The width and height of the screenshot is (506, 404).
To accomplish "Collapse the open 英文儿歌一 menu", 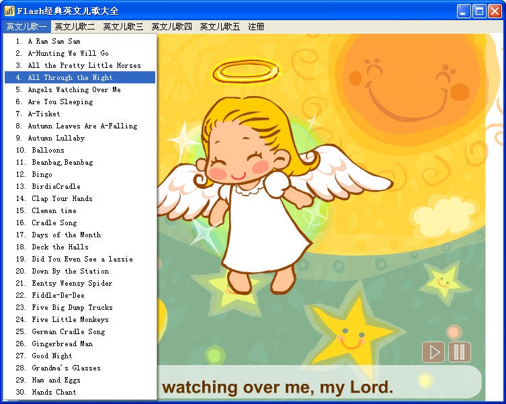I will (x=26, y=27).
